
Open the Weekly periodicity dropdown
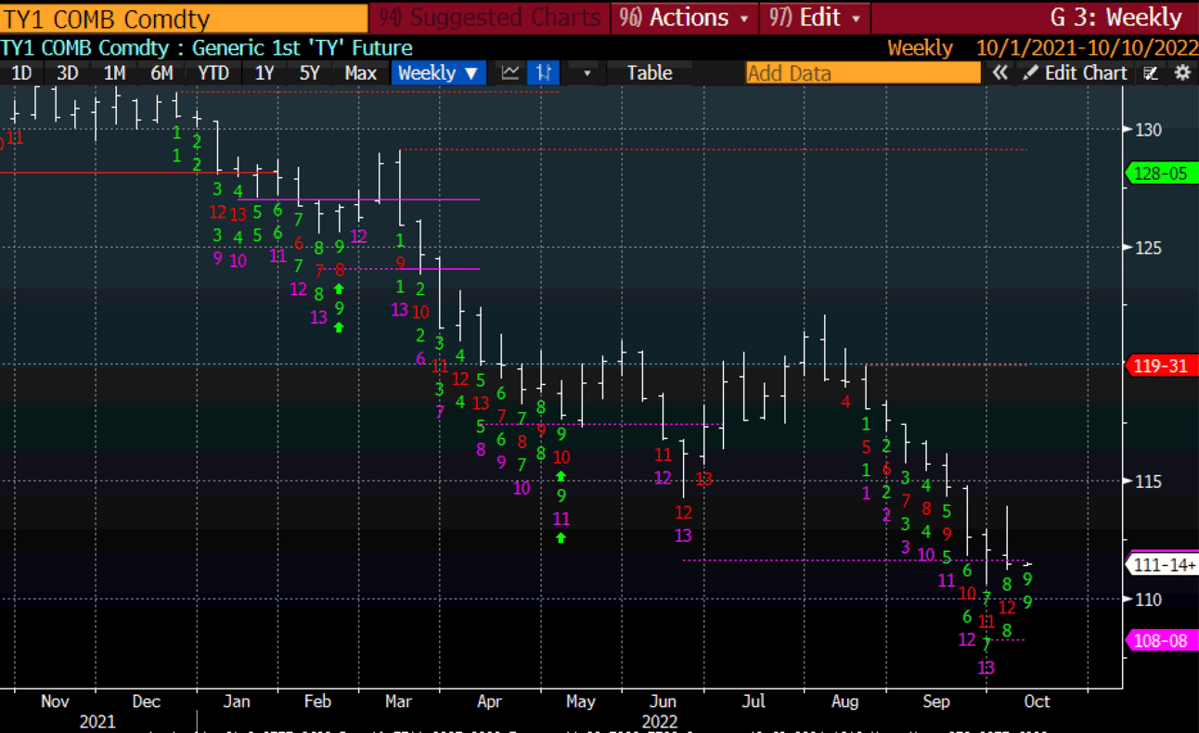tap(437, 72)
